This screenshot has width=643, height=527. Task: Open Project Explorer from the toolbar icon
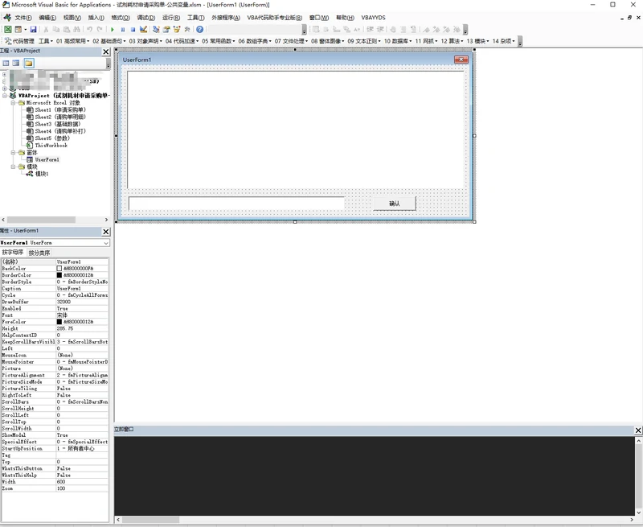click(x=156, y=29)
